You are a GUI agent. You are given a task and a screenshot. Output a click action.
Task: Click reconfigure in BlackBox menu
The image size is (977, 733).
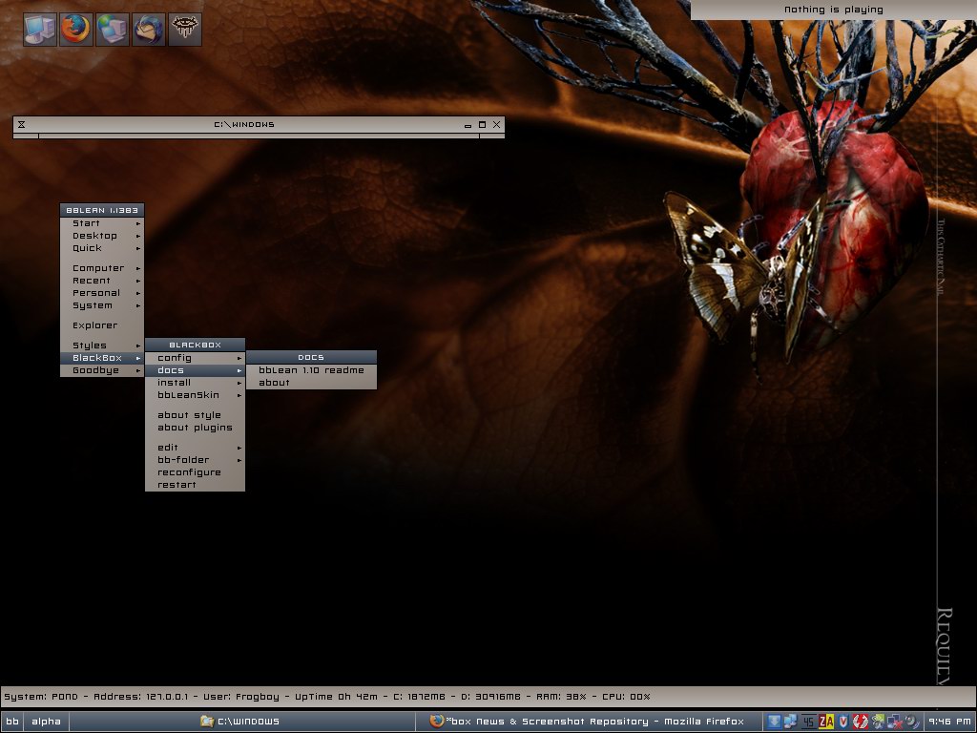[195, 472]
